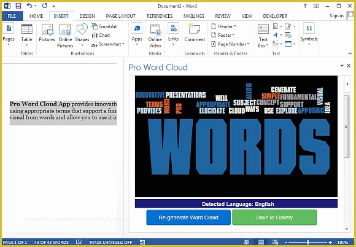
Task: Switch to the DEVELOPER tab
Action: click(275, 16)
